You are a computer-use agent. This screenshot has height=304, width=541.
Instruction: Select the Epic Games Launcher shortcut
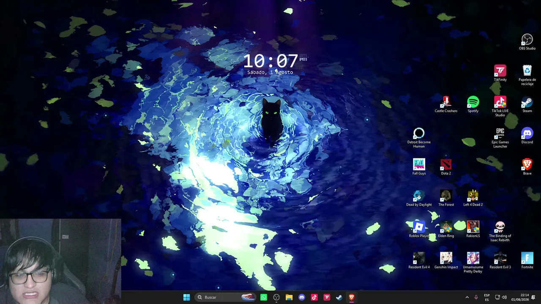(x=500, y=138)
